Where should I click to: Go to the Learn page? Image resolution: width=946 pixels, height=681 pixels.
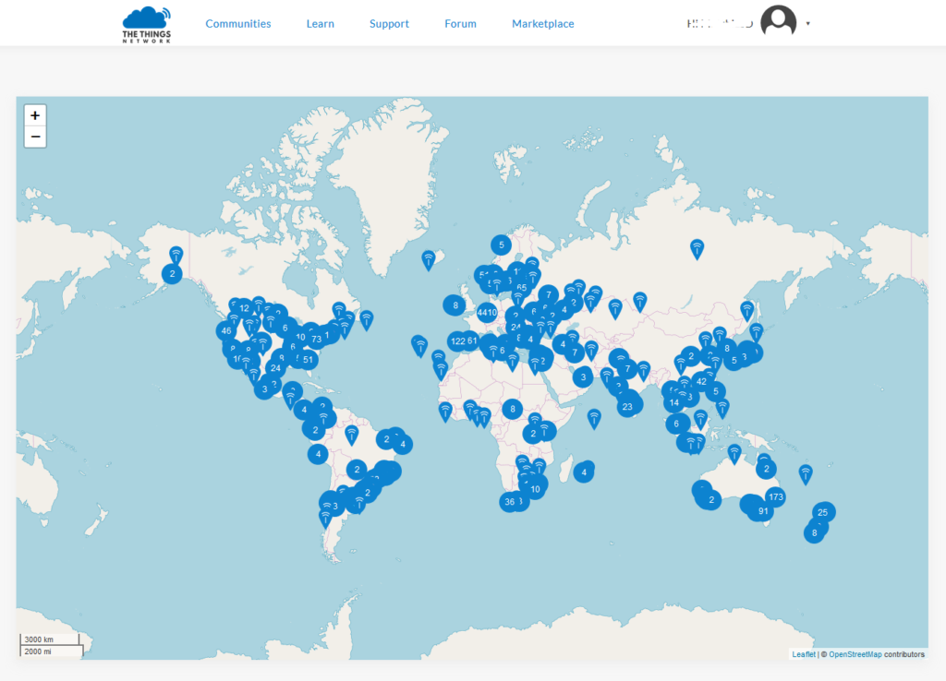coord(321,24)
